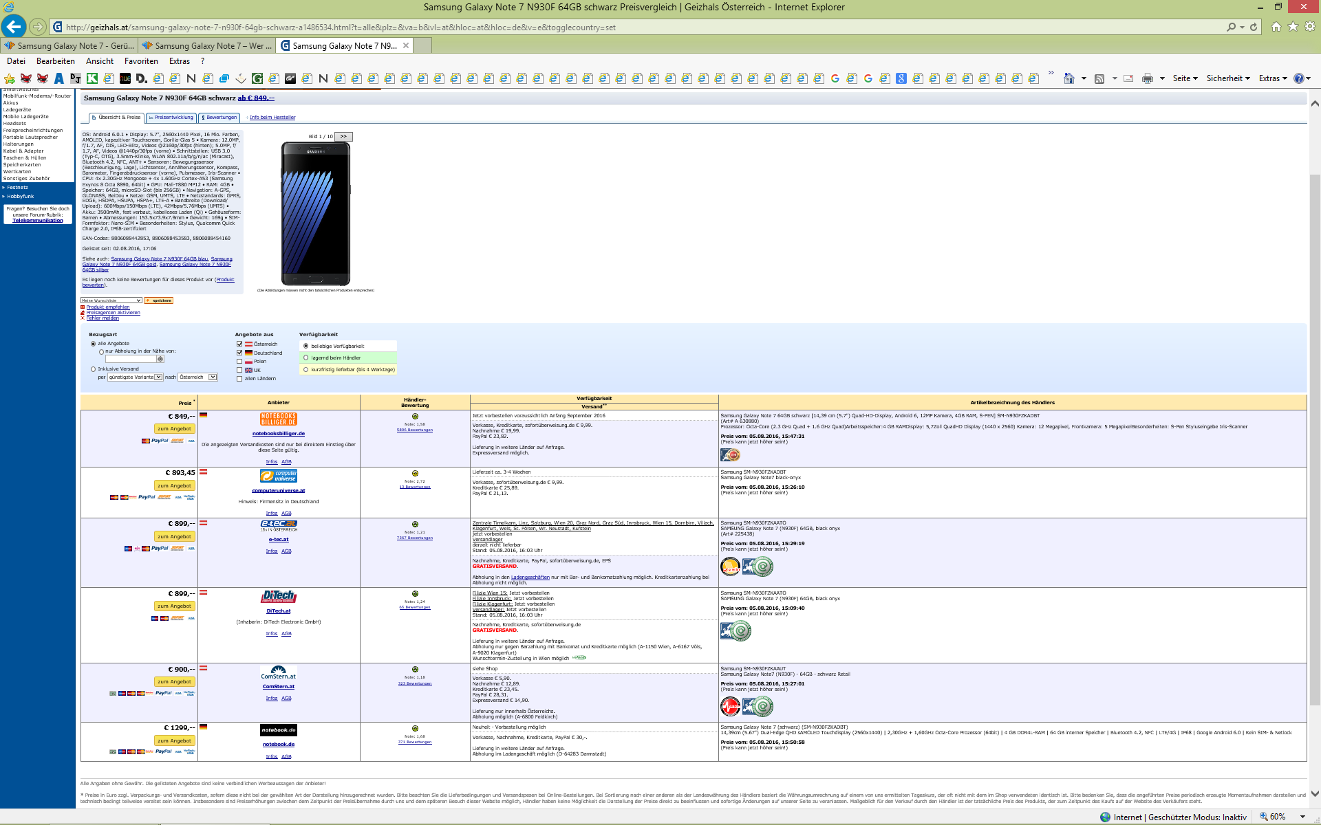
Task: Open the 60% zoom level control
Action: pyautogui.click(x=1283, y=817)
